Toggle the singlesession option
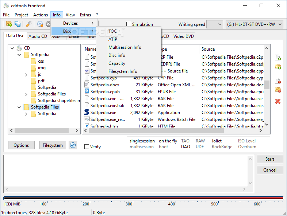The image size is (287, 216). point(142,141)
